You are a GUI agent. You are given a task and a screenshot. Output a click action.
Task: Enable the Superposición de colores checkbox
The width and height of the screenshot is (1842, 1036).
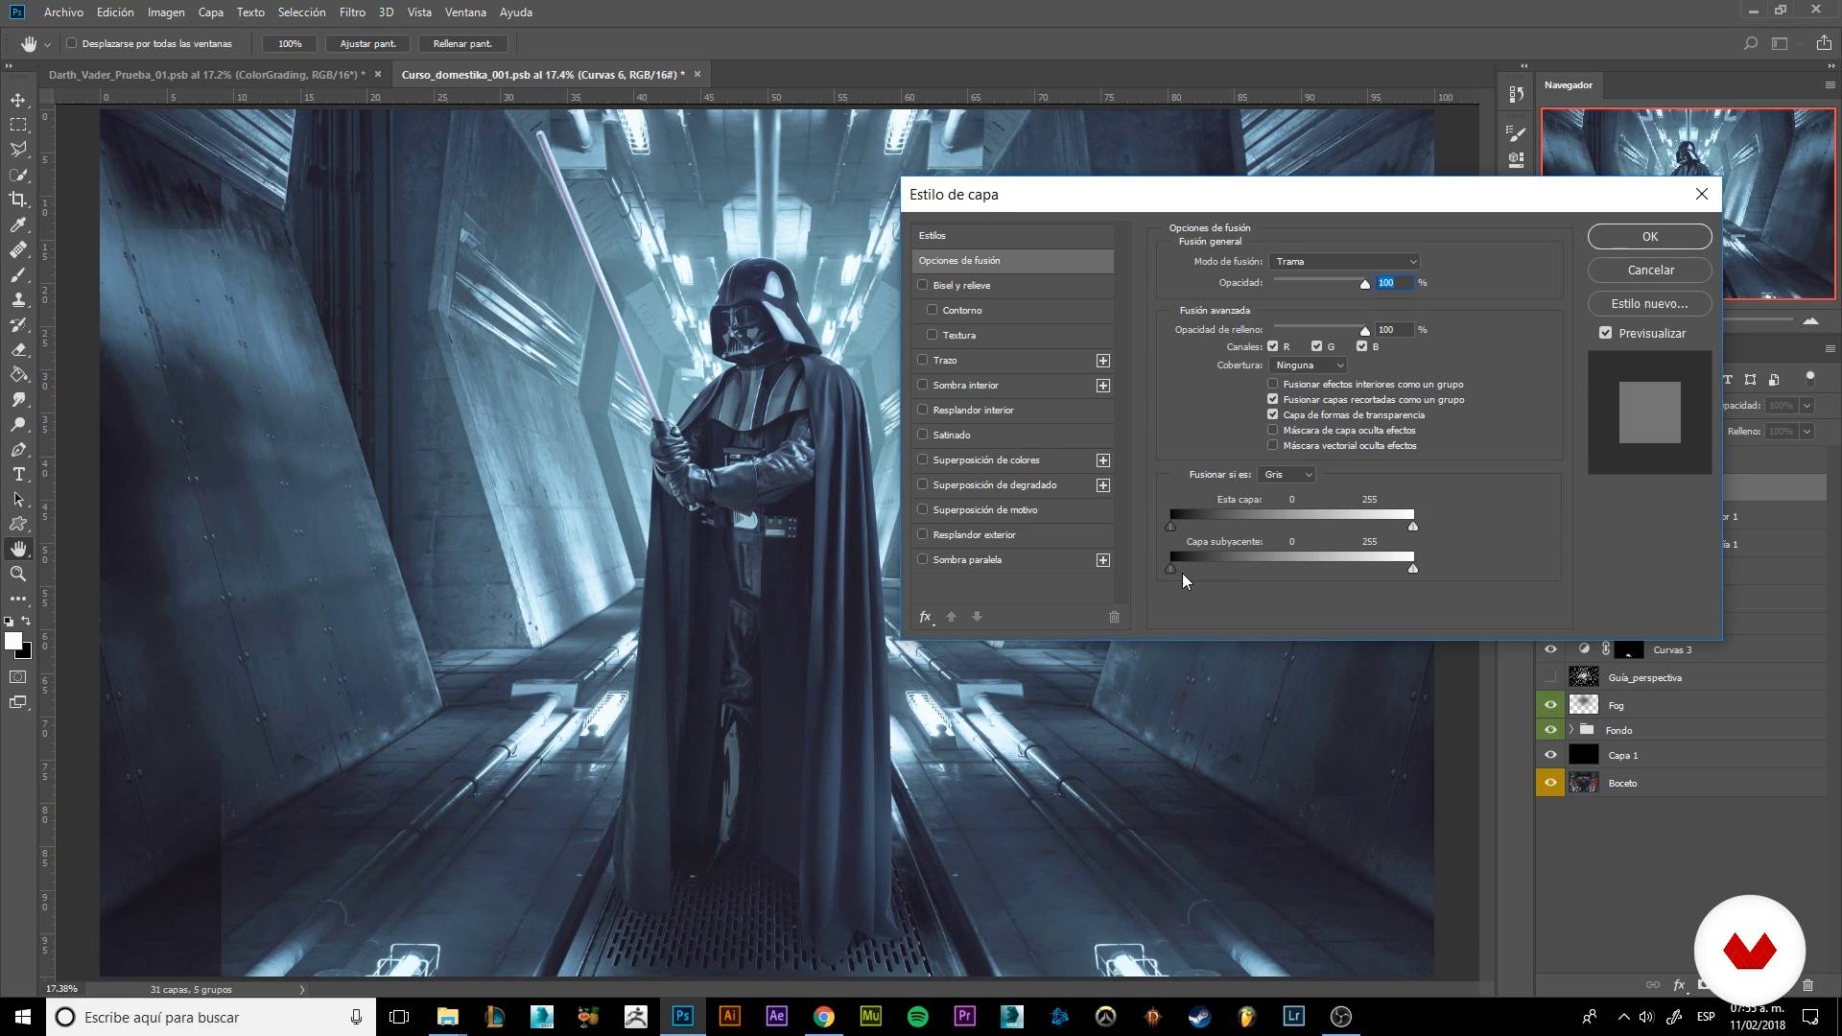[x=923, y=459]
